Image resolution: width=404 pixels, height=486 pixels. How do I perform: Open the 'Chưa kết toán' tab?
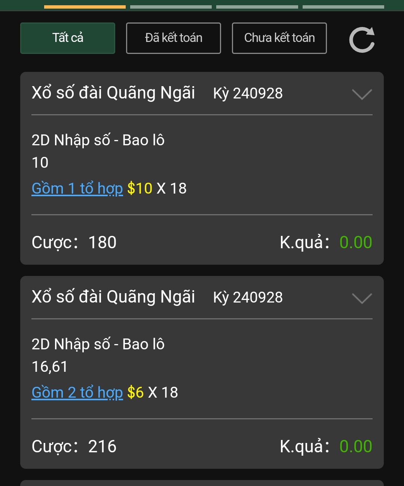pos(279,38)
